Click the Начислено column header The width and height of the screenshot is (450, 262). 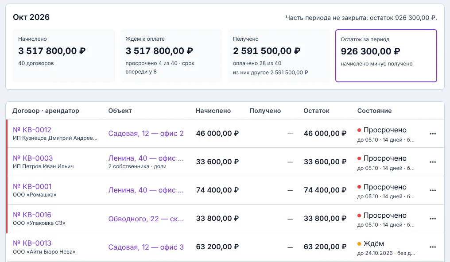click(x=213, y=111)
